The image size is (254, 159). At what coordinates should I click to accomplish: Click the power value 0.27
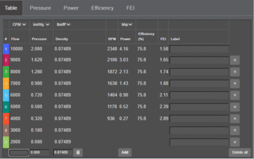pyautogui.click(x=124, y=119)
